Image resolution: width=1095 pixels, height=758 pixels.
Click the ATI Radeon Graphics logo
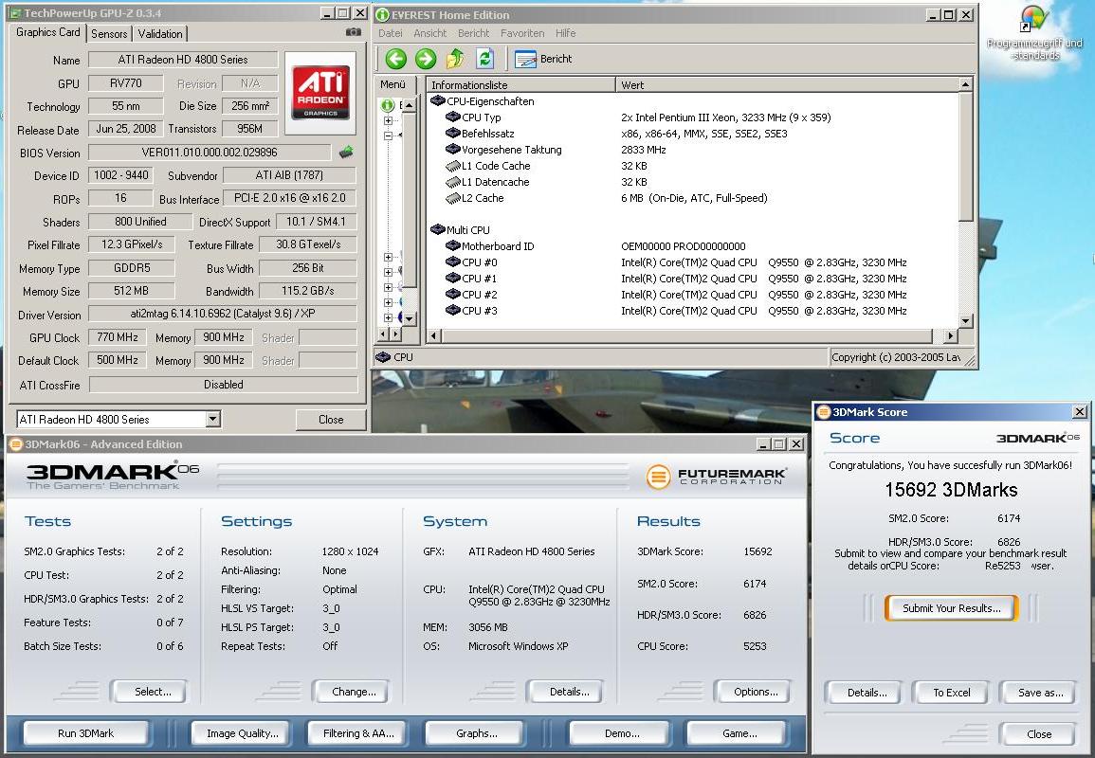point(320,93)
